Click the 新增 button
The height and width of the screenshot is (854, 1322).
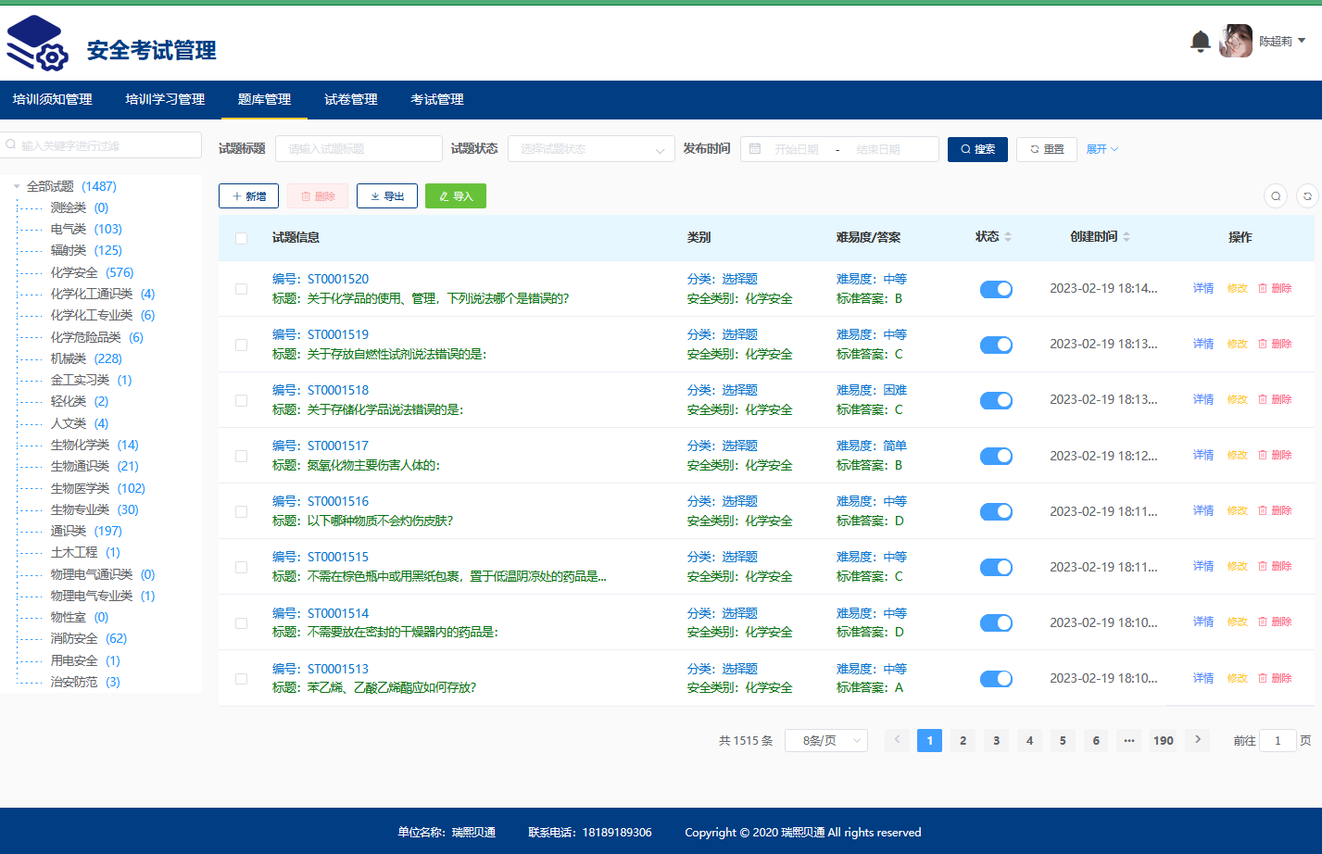249,196
